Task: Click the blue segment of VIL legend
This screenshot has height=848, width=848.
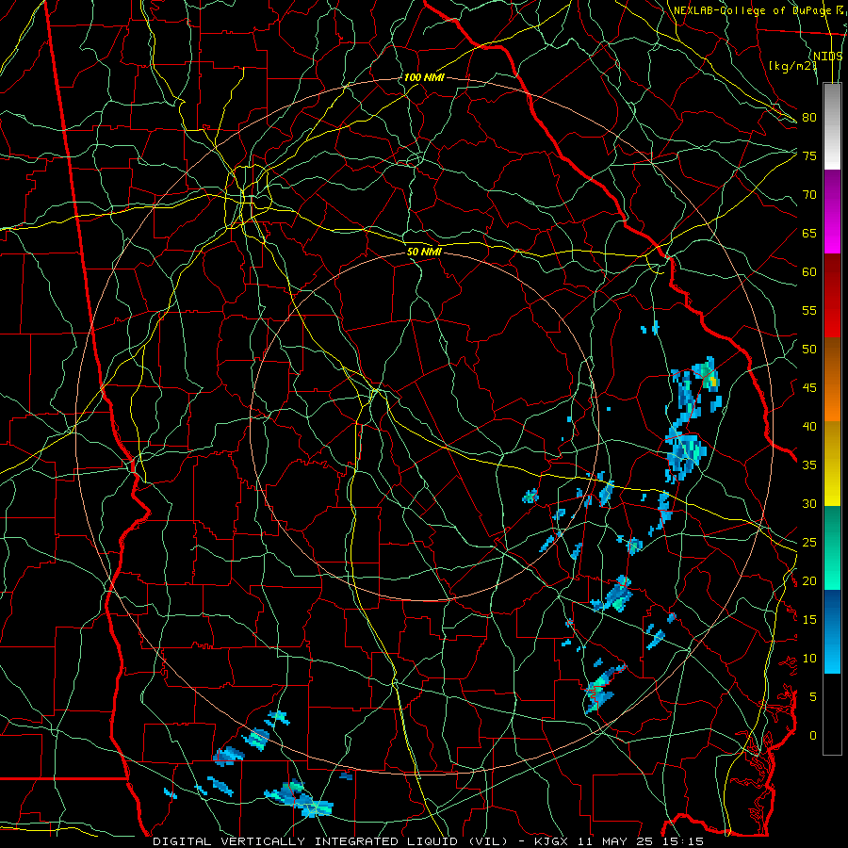Action: [832, 631]
